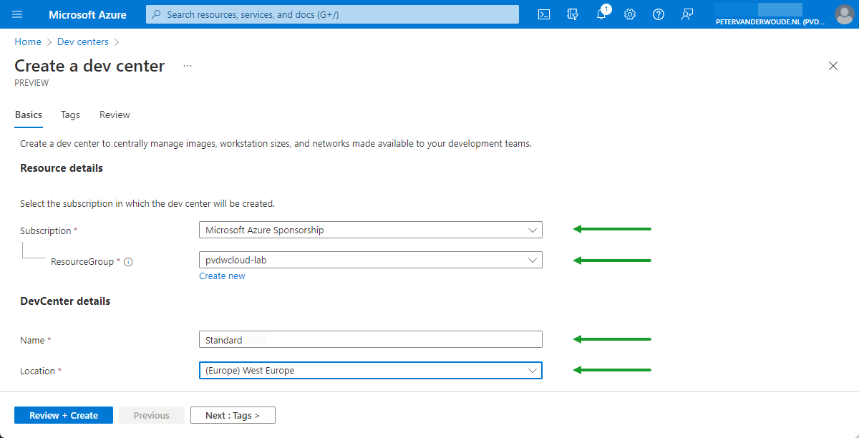Open the portal hamburger menu
859x438 pixels.
pyautogui.click(x=18, y=14)
